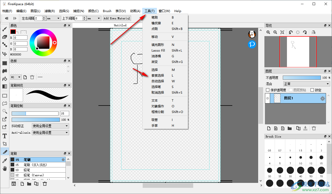This screenshot has height=194, width=332.
Task: Reset rotation in navigator panel
Action: [298, 32]
